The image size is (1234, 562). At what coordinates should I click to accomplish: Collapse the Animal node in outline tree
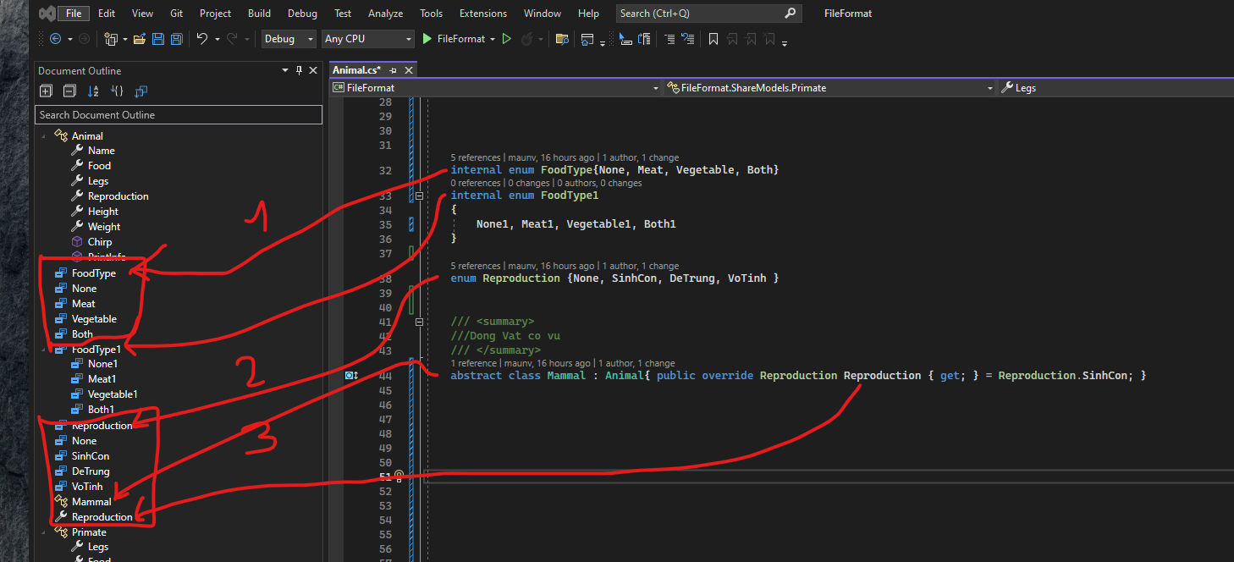pos(44,135)
